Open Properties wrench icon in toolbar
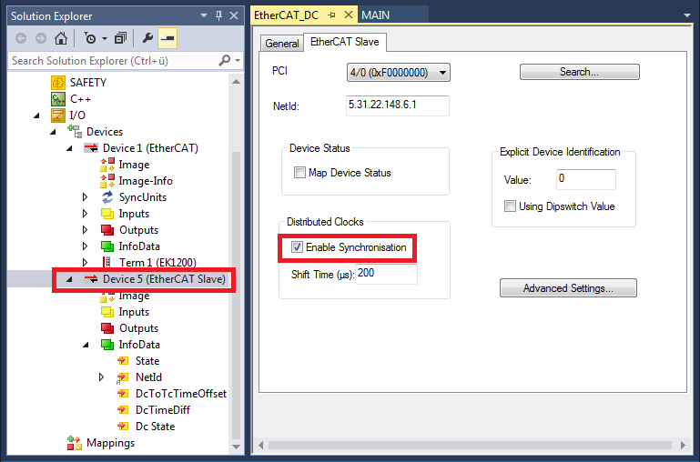This screenshot has height=462, width=700. click(147, 38)
